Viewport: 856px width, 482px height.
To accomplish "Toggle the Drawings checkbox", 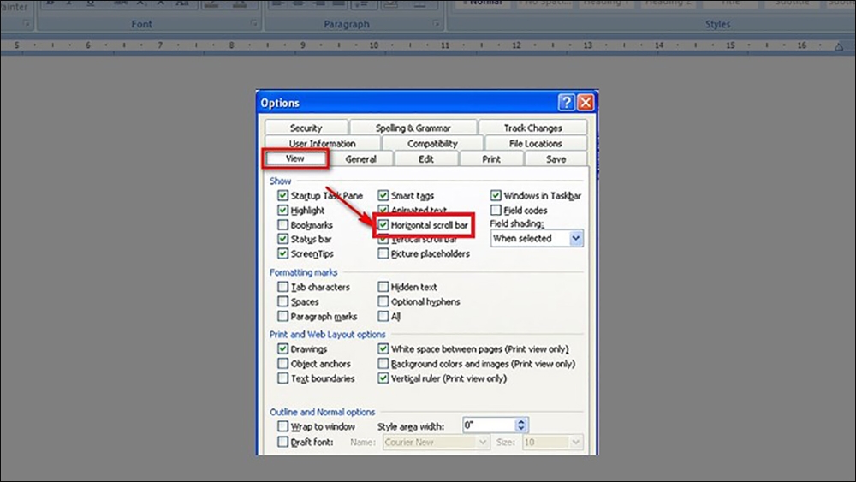I will click(282, 349).
